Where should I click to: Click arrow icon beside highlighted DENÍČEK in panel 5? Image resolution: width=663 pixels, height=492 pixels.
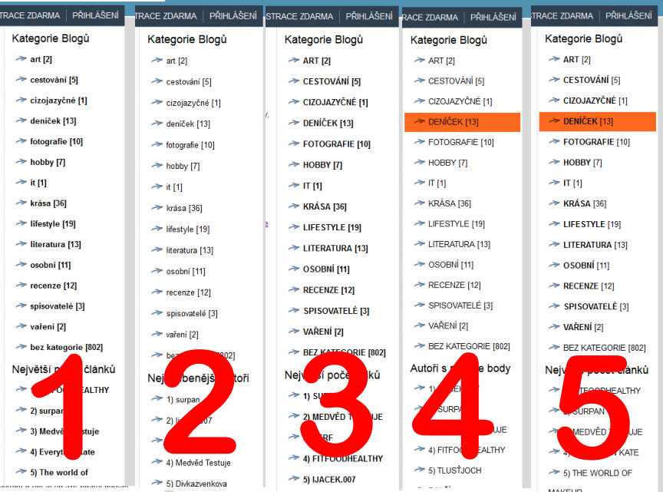(x=553, y=121)
